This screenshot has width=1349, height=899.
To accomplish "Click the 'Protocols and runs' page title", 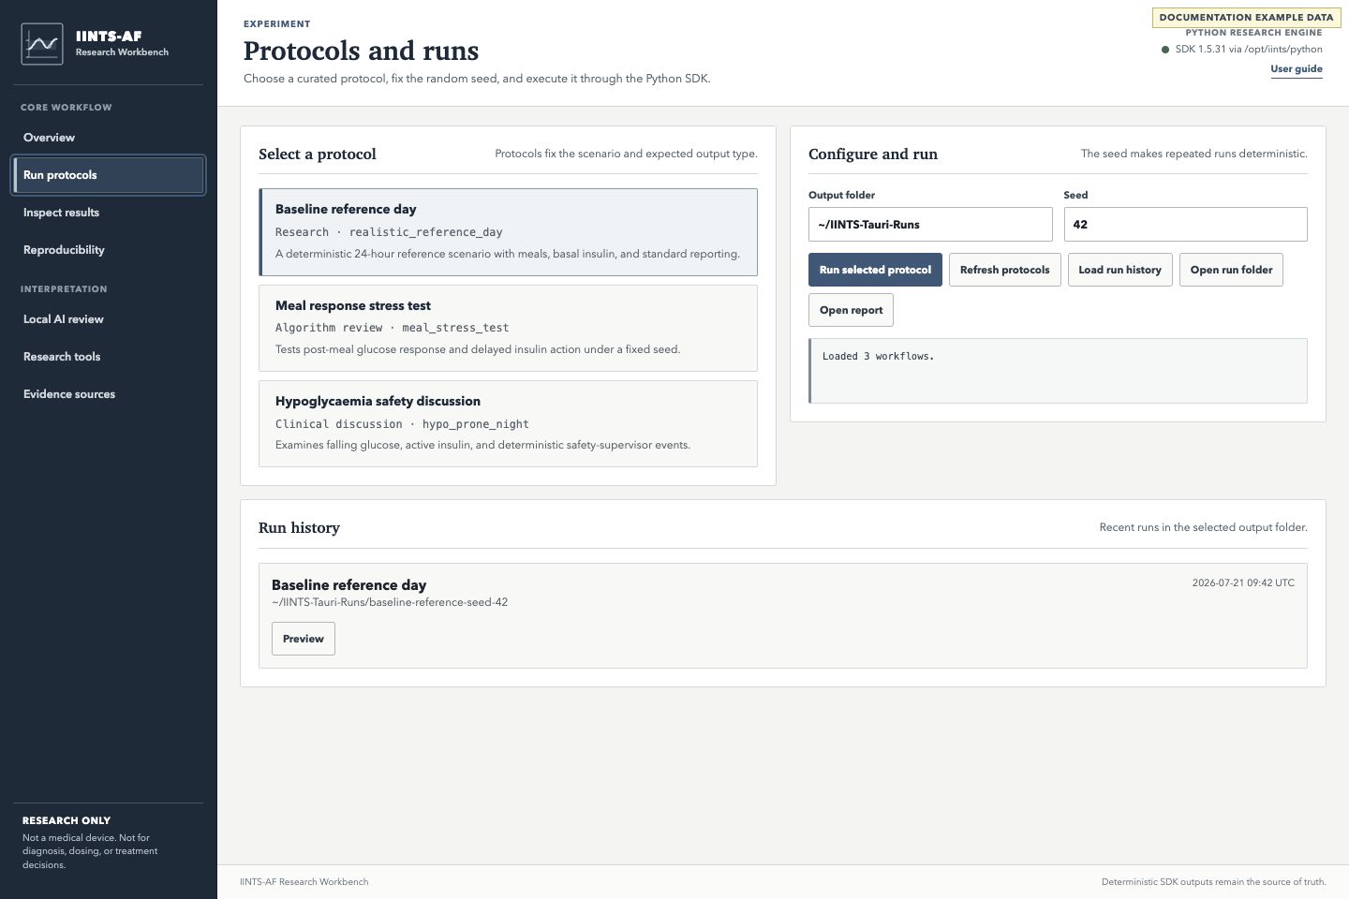I will coord(361,51).
